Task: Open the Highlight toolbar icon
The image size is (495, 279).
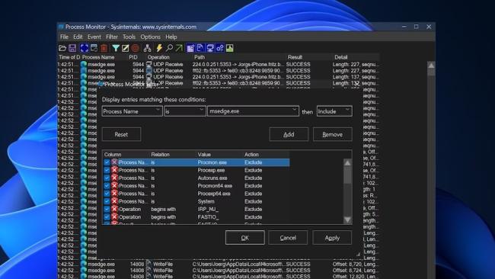Action: coord(126,48)
